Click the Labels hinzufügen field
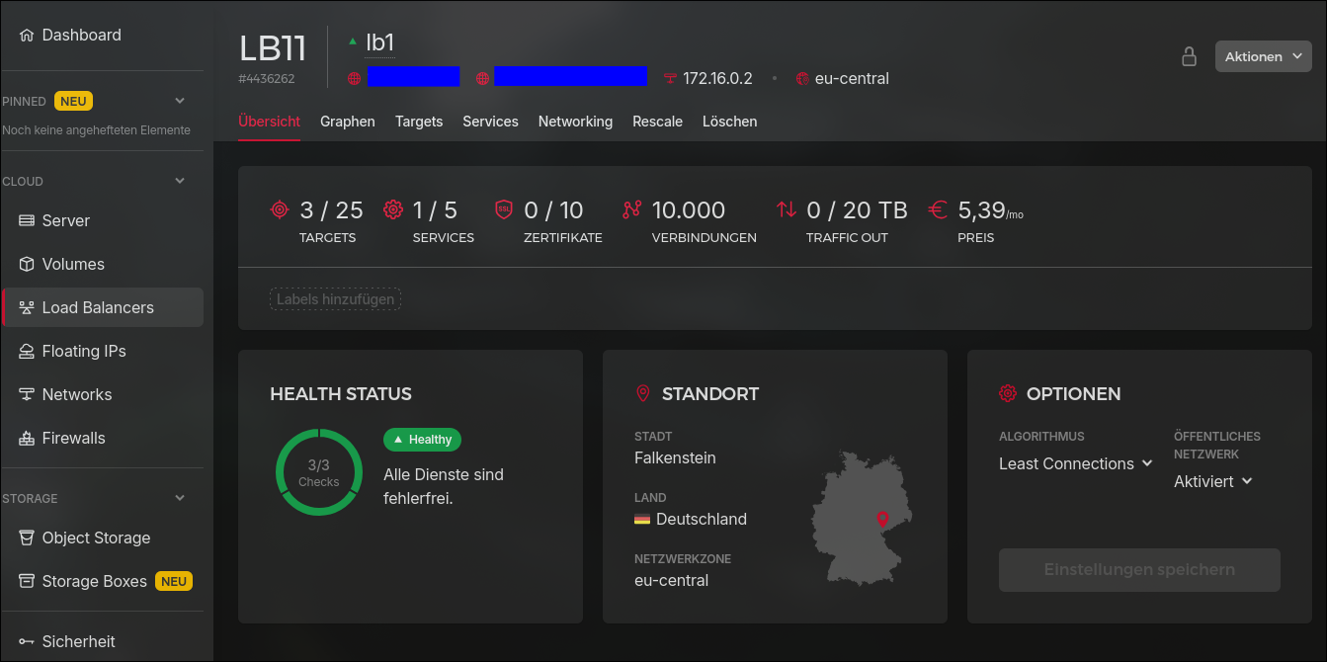Screen dimensions: 1327x662 tap(335, 298)
